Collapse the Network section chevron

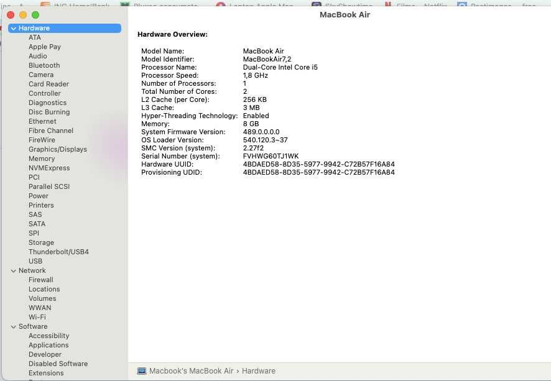pos(13,271)
